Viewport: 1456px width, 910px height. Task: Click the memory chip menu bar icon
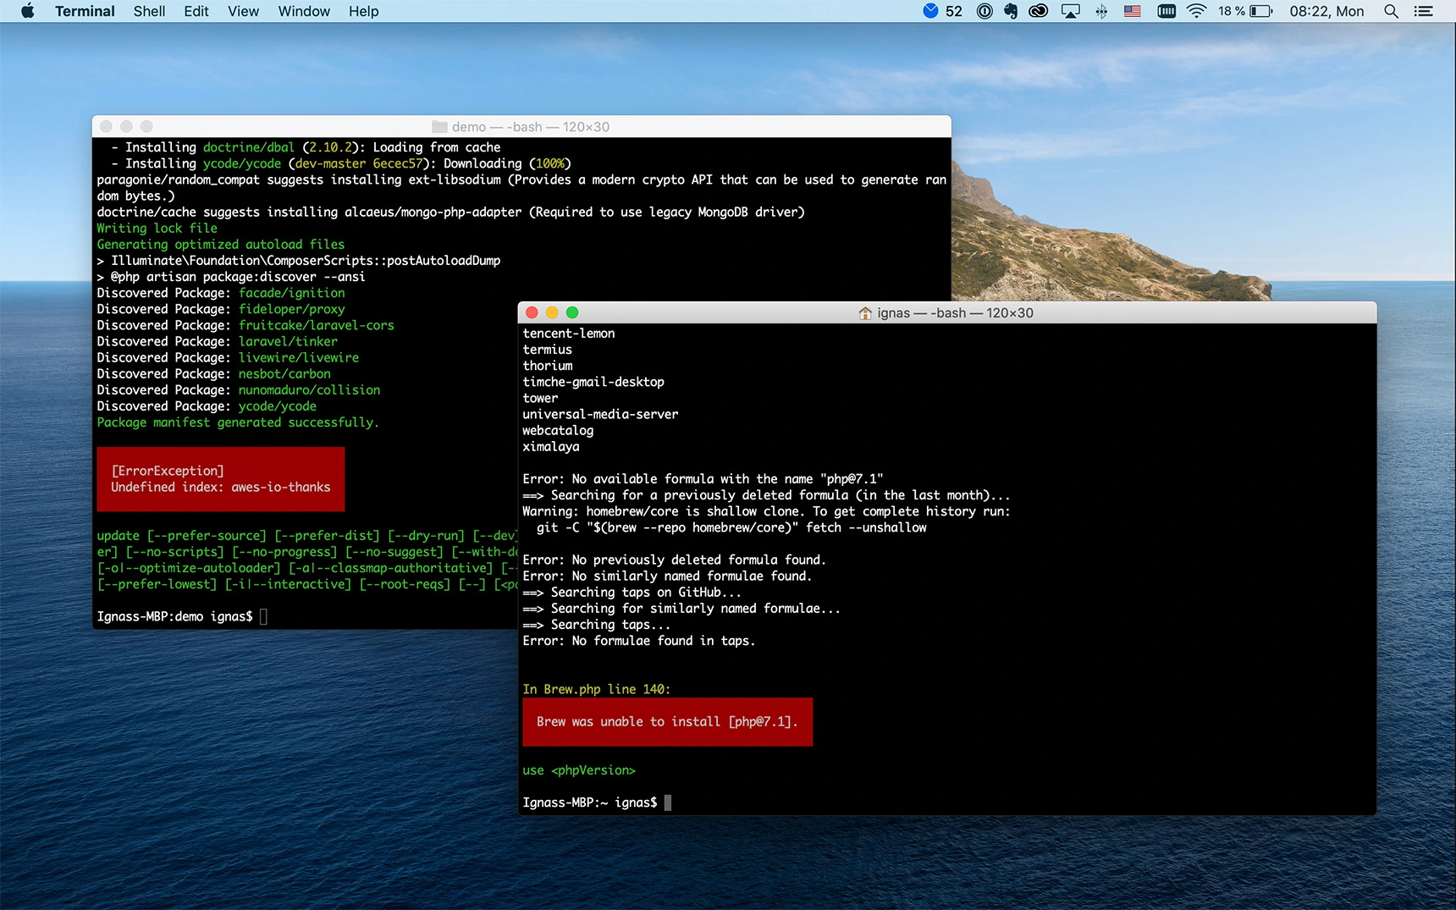1166,11
